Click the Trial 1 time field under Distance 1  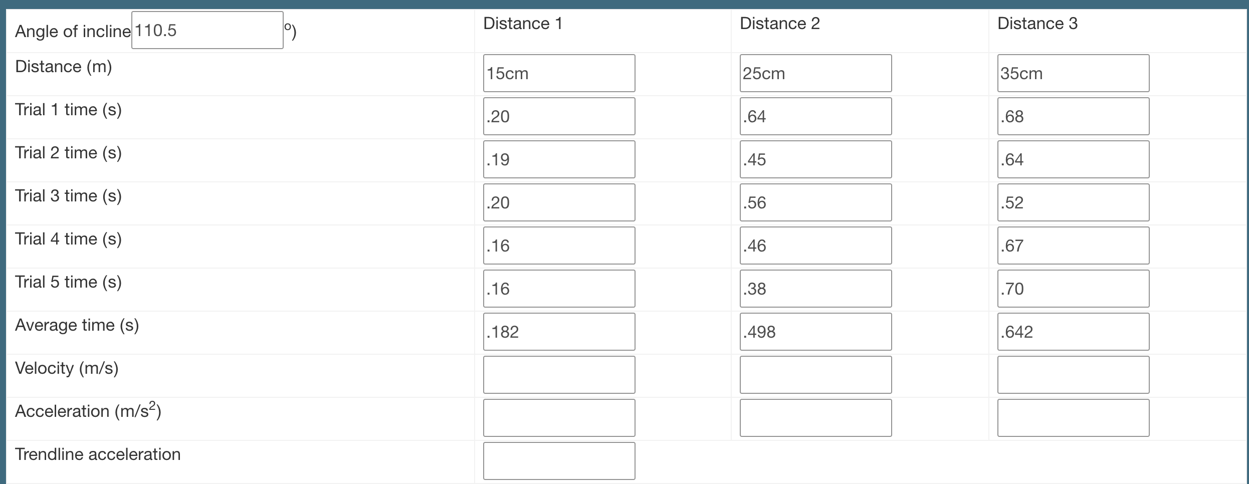[558, 116]
